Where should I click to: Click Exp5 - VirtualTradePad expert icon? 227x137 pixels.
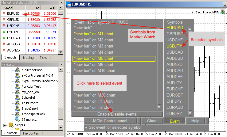point(18,81)
